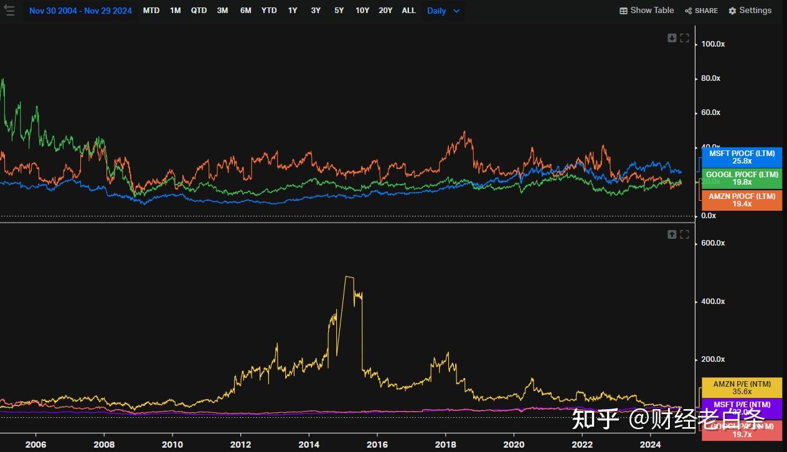
Task: Switch to the 5Y time range
Action: (x=339, y=11)
